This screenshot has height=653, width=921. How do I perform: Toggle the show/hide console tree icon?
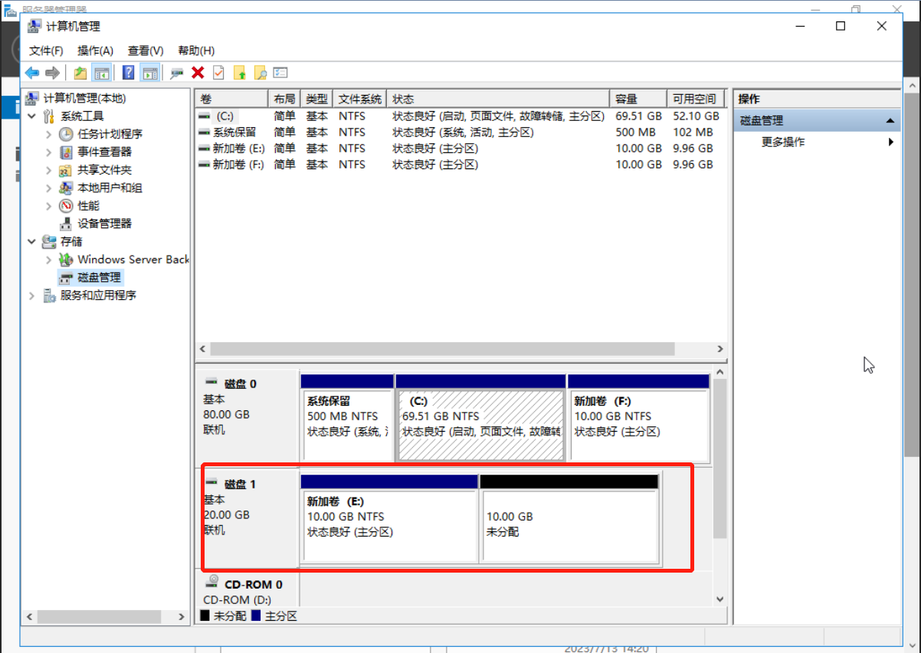101,73
